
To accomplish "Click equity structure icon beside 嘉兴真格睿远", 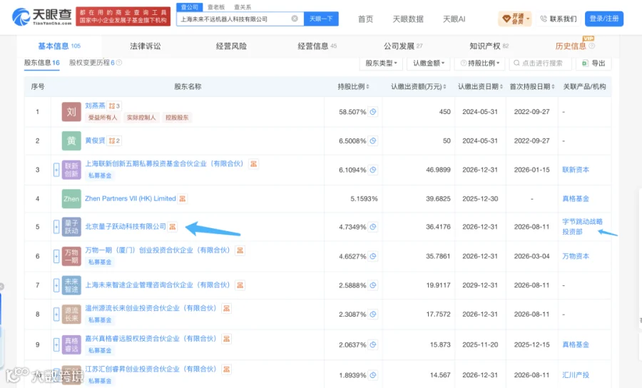I will (x=226, y=339).
